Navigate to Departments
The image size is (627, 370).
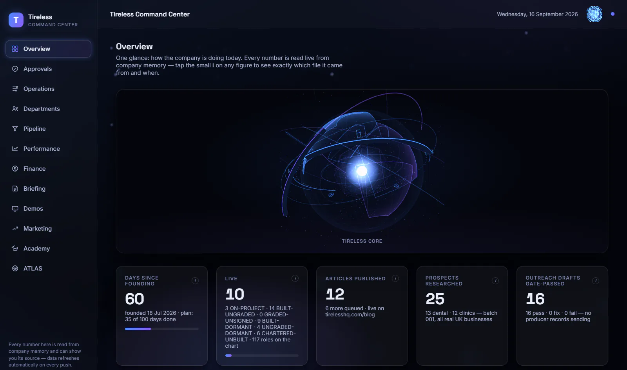[x=49, y=109]
